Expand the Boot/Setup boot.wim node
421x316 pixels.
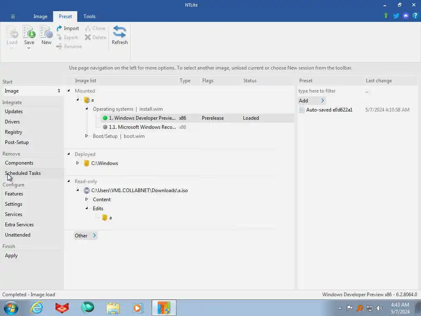click(86, 136)
